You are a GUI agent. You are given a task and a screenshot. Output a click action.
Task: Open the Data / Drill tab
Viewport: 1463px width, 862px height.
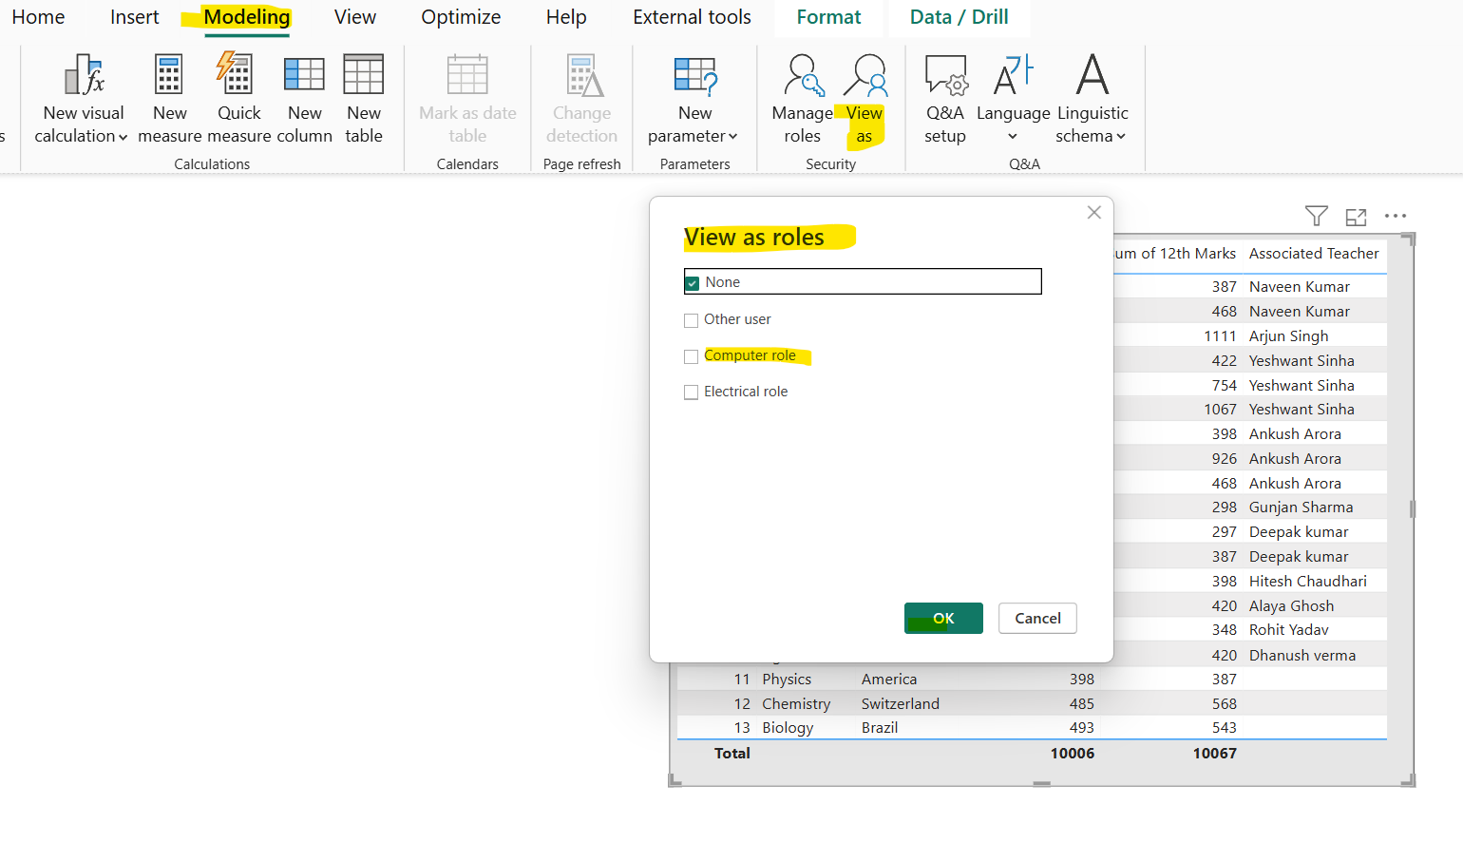coord(959,16)
